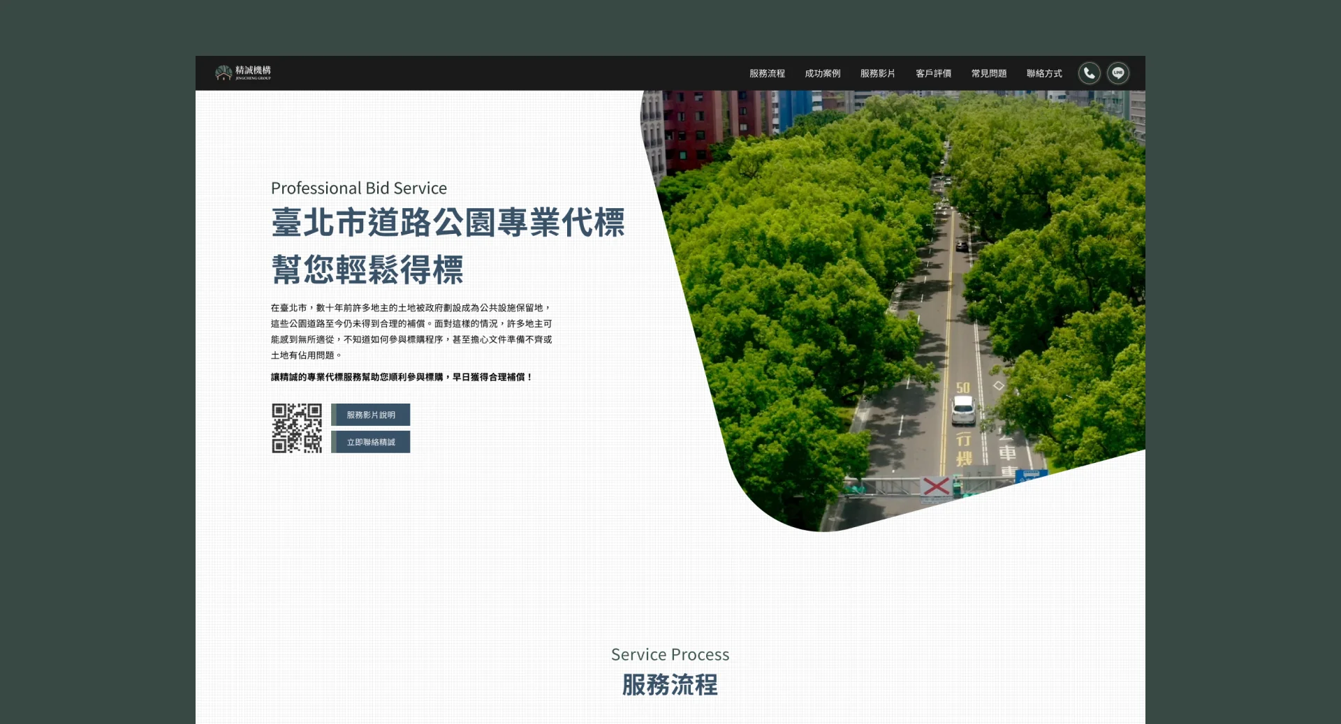
Task: Click the aerial tree-lined road hero image
Action: [x=908, y=293]
